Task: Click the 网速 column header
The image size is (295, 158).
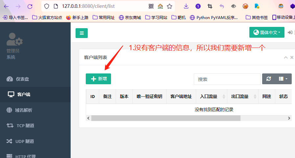Action: coord(267,96)
